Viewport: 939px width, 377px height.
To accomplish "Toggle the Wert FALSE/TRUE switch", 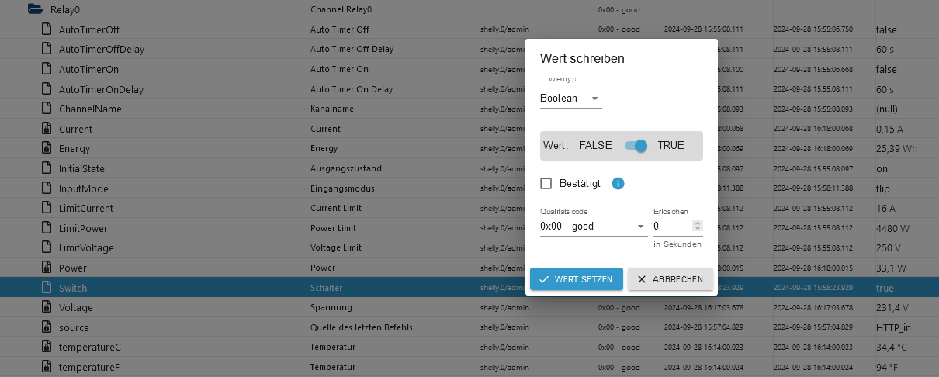I will pos(636,145).
